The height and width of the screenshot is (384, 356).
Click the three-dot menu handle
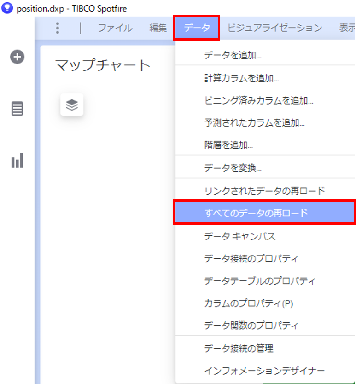(x=58, y=28)
